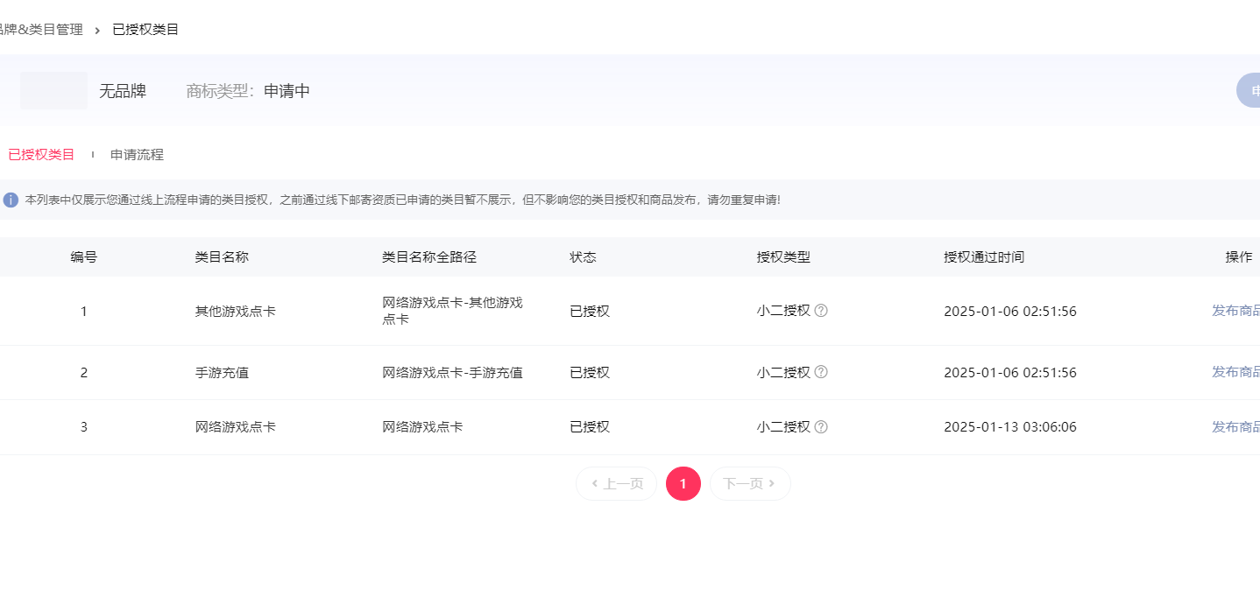Publish product for 网络游戏点卡 category
Viewport: 1260px width, 604px height.
(1235, 427)
